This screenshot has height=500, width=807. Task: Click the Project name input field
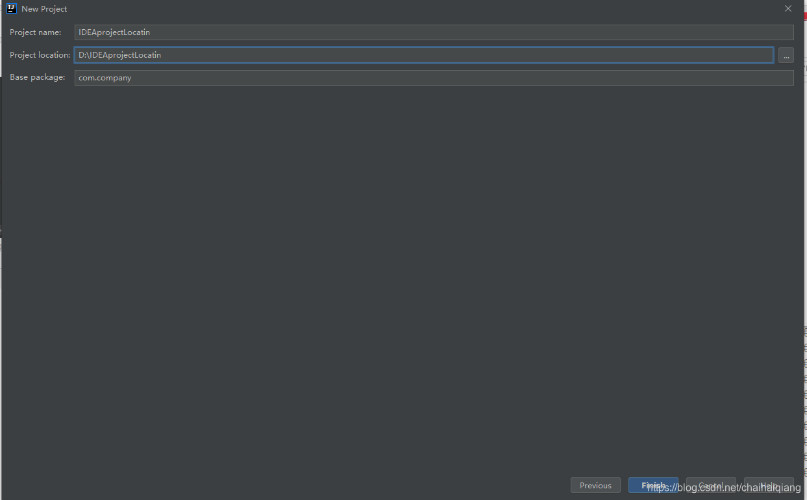(434, 32)
